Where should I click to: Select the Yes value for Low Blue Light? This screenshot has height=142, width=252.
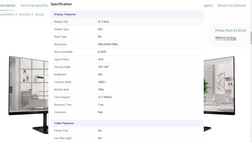[x=100, y=138]
